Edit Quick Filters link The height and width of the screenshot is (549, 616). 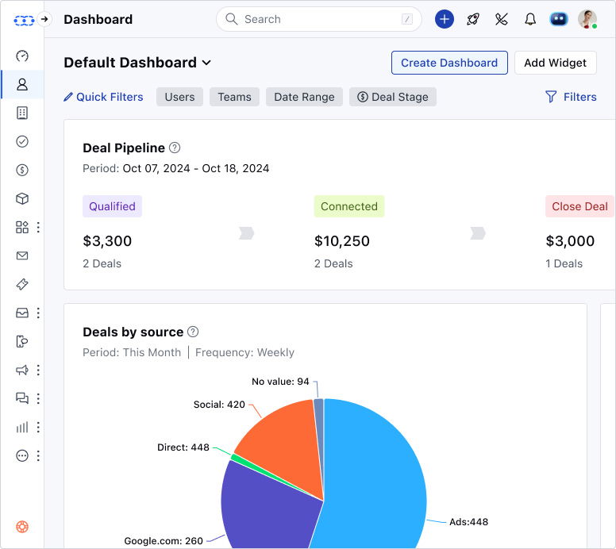(x=103, y=97)
